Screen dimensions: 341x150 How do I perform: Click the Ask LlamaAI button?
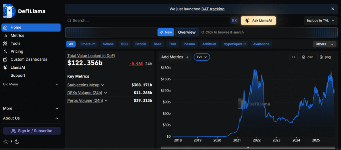(x=258, y=21)
